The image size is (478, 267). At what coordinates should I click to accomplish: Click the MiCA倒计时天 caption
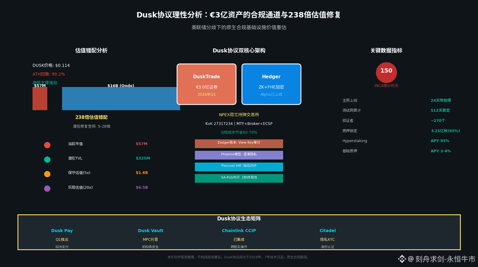(386, 86)
